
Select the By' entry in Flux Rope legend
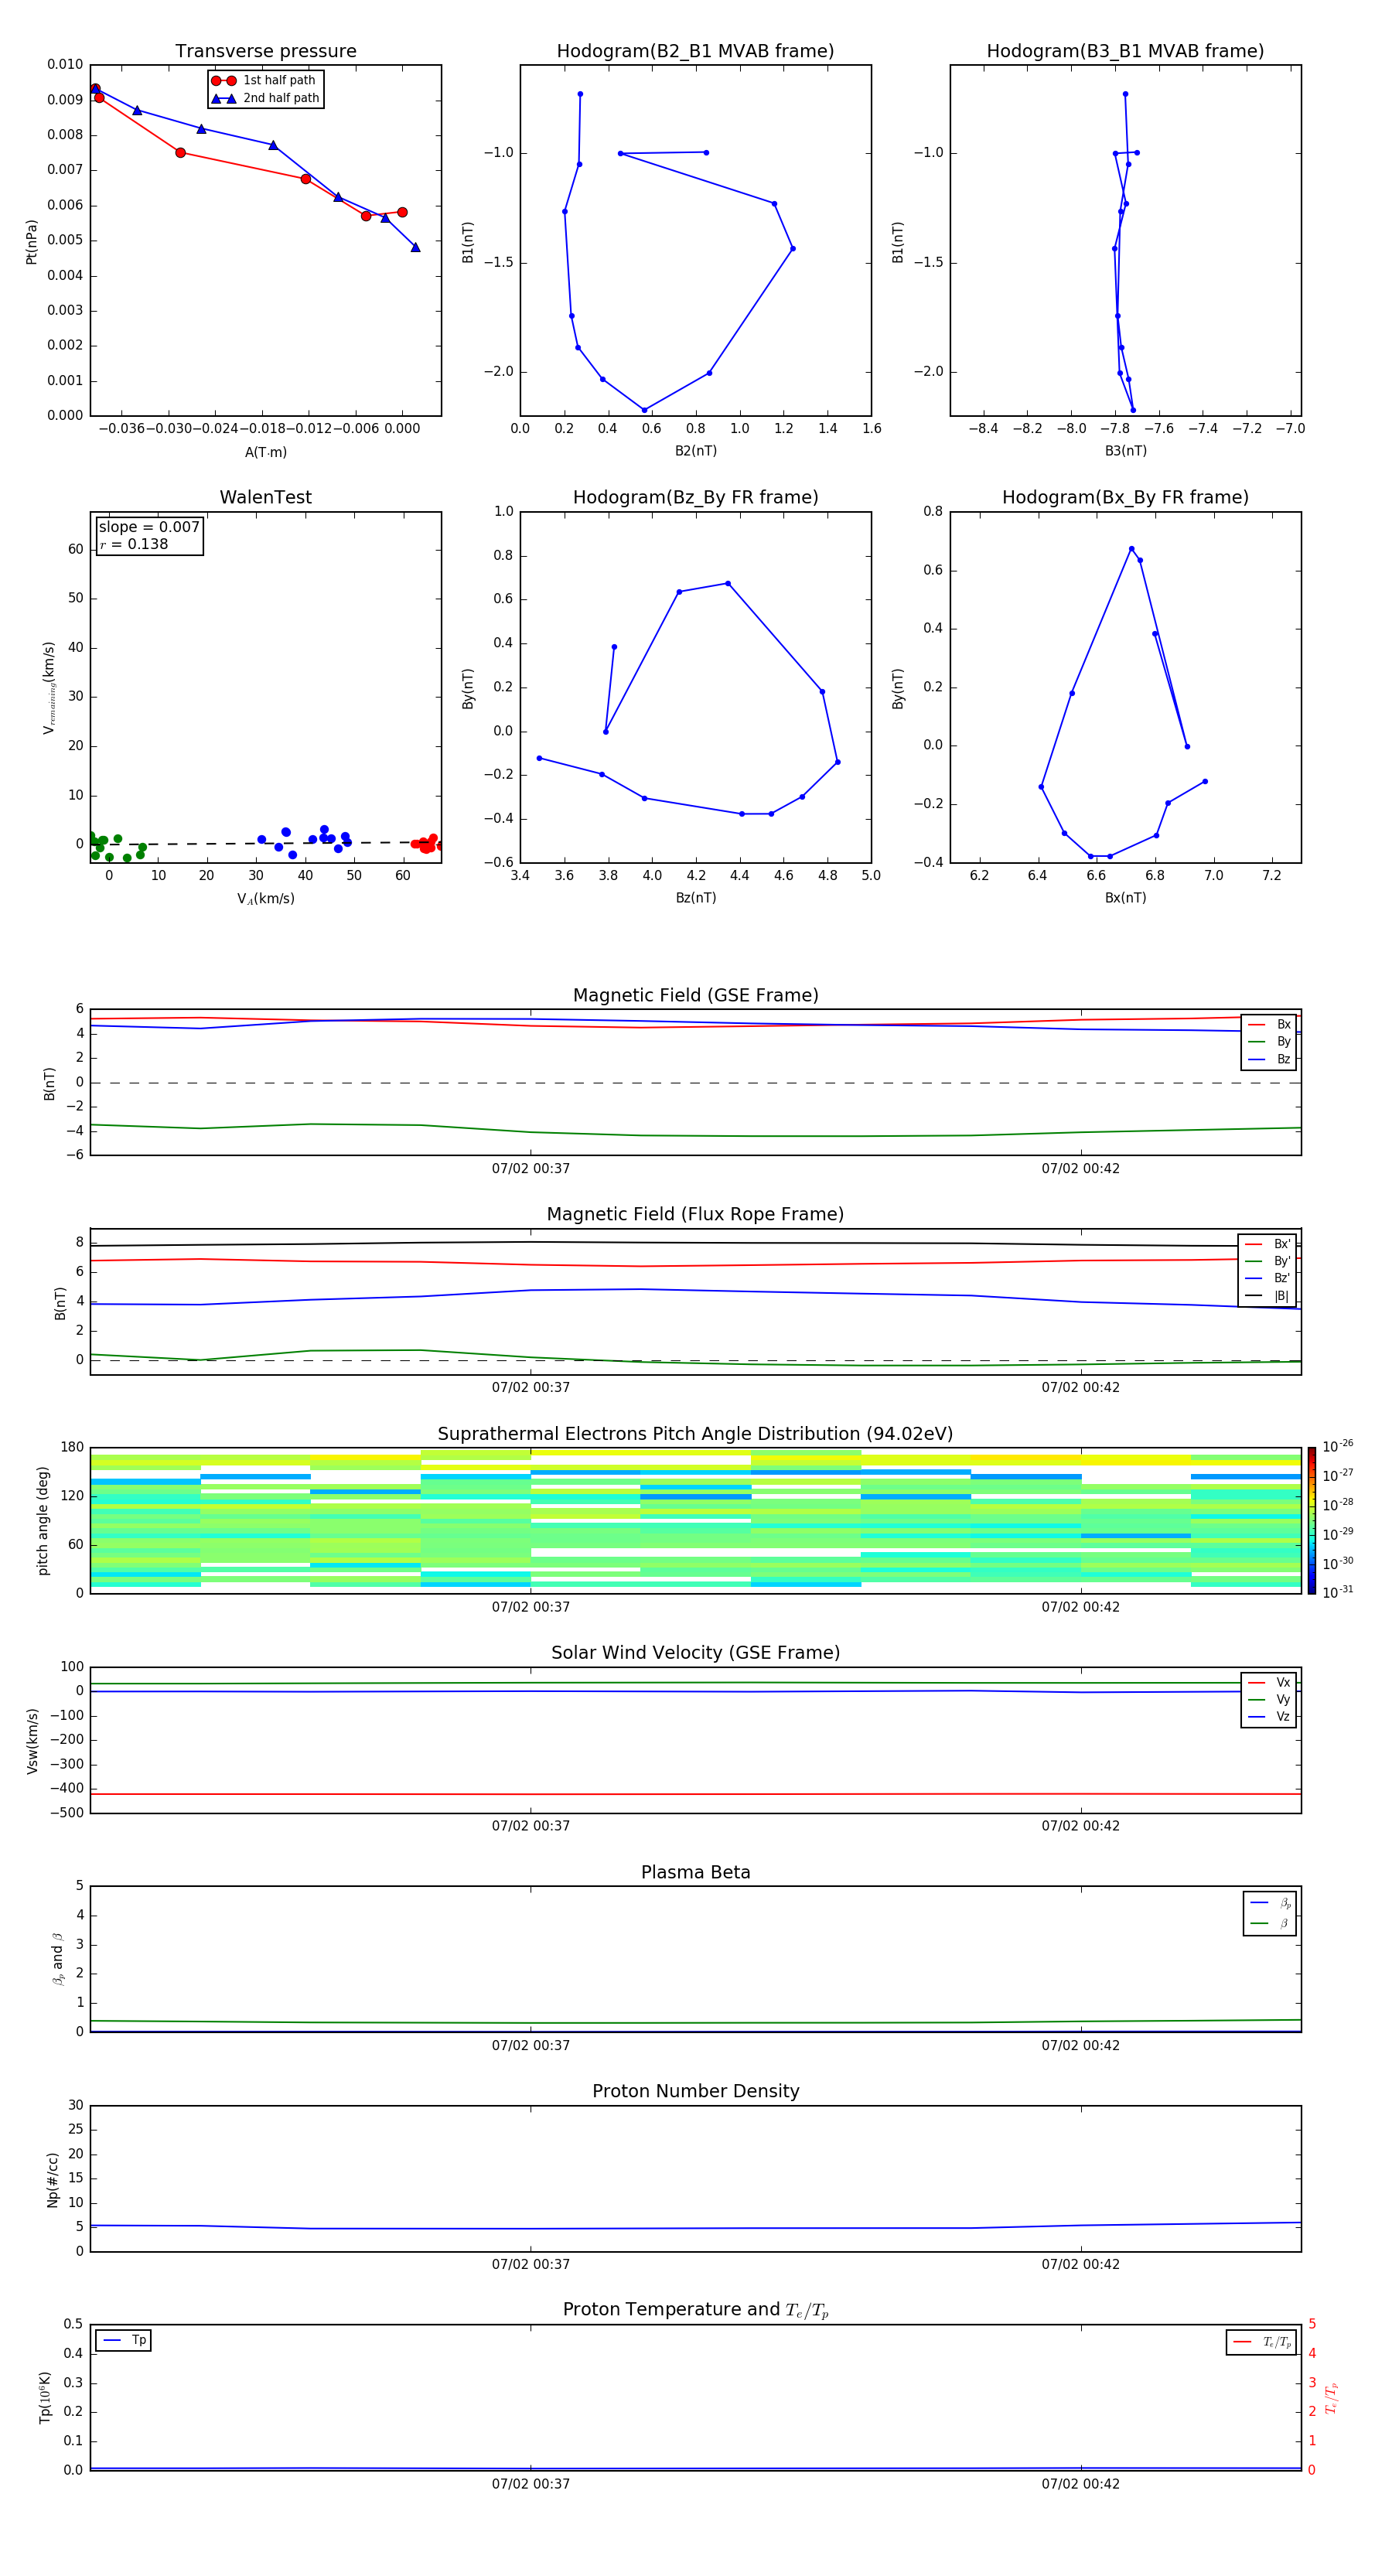[x=1267, y=1261]
